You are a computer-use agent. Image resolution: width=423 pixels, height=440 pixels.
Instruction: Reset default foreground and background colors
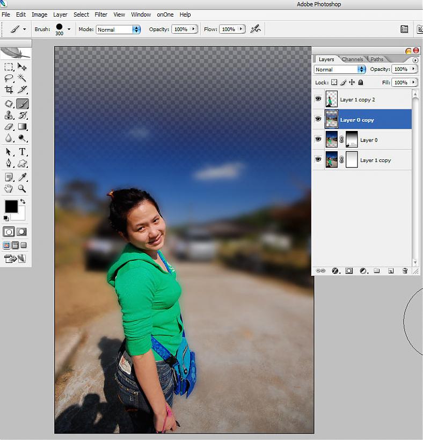[x=6, y=218]
